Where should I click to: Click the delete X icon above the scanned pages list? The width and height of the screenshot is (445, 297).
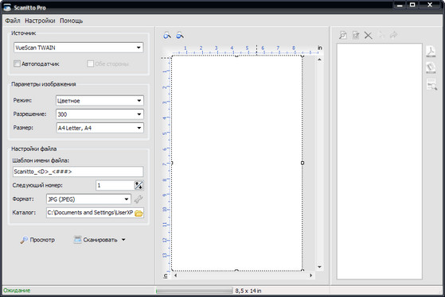pos(368,36)
